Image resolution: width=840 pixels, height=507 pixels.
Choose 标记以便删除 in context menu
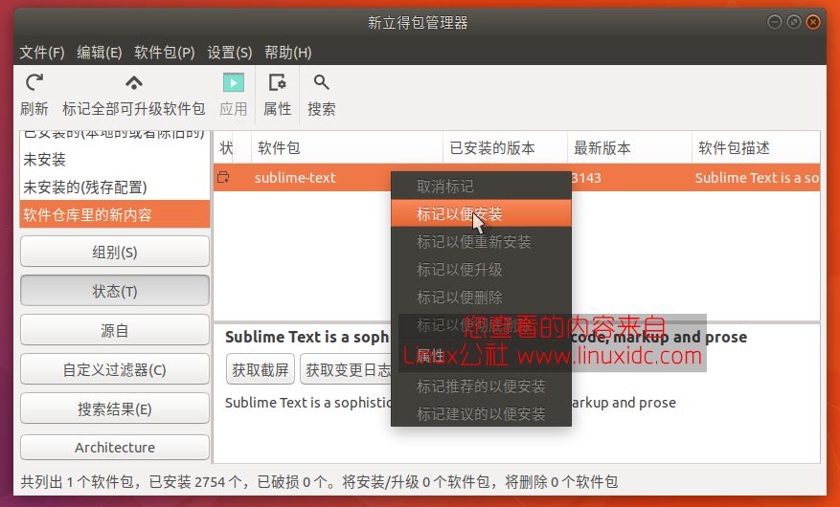pos(481,298)
